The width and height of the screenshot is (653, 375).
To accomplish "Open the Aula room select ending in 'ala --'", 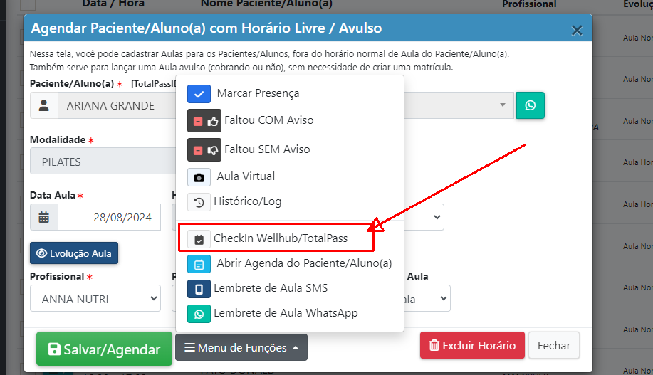I will 427,298.
